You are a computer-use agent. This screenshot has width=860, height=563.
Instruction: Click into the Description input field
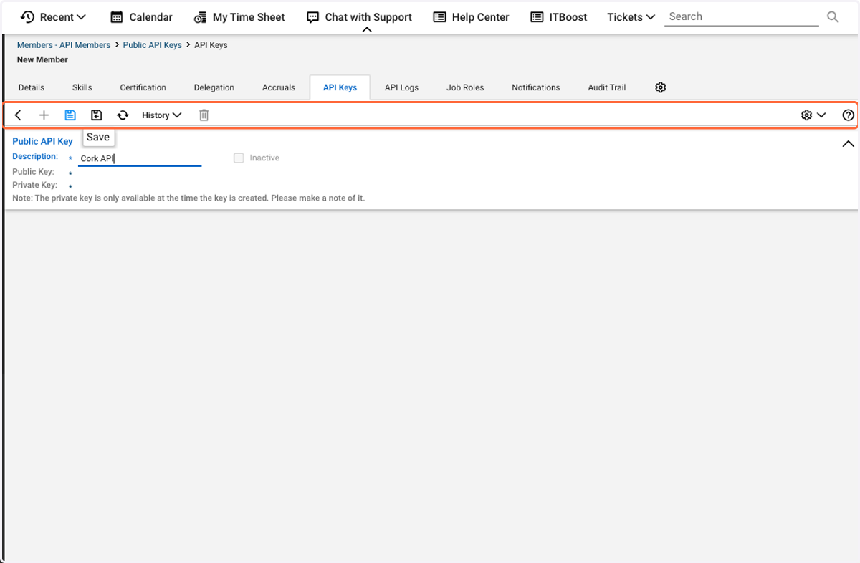point(140,158)
